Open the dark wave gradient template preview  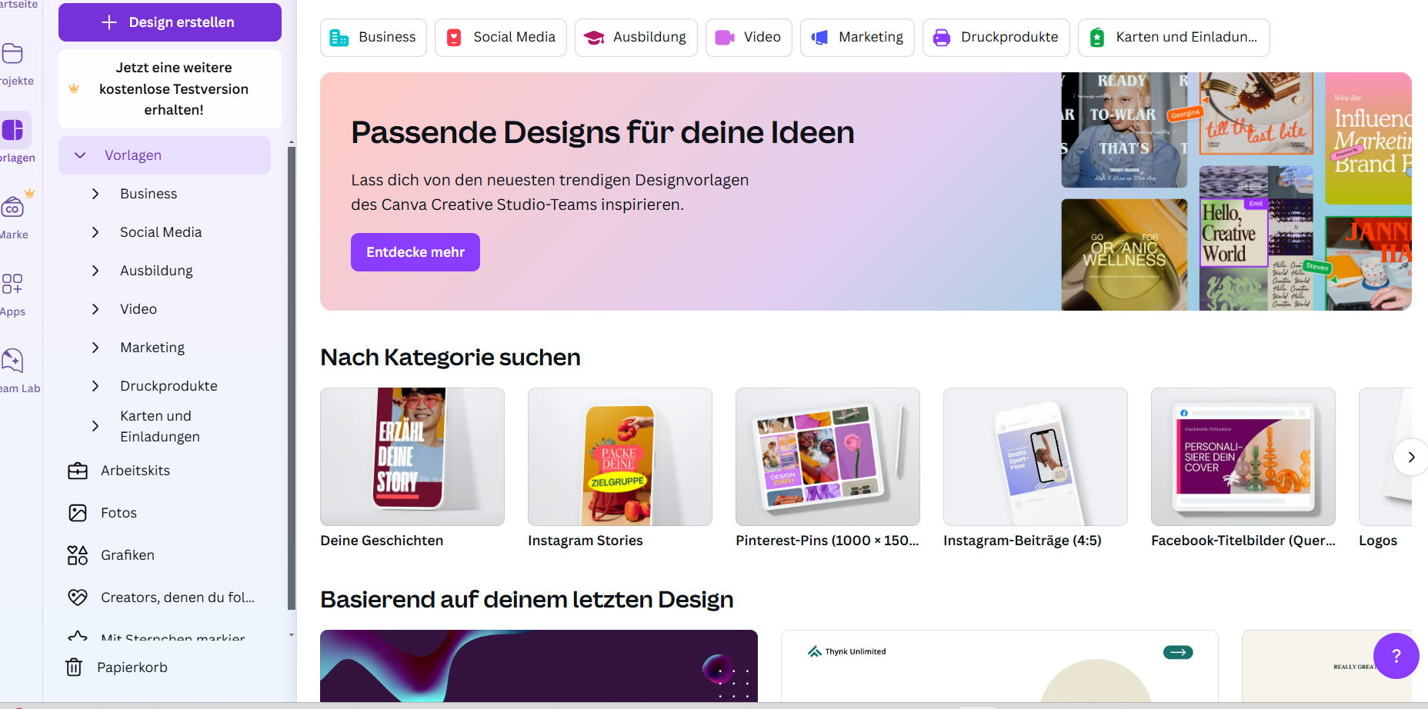coord(539,666)
